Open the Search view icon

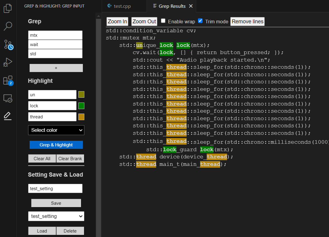8,26
